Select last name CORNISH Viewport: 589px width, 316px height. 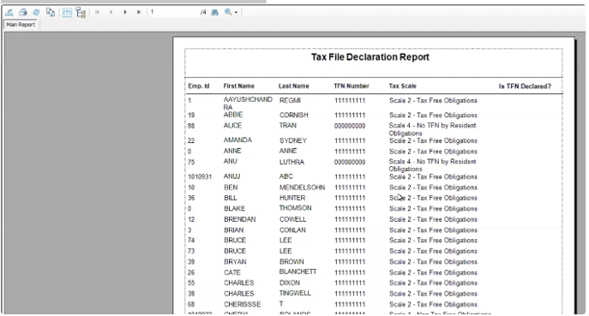(x=294, y=116)
